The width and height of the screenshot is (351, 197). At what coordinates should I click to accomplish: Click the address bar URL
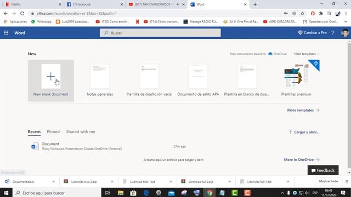tap(77, 13)
